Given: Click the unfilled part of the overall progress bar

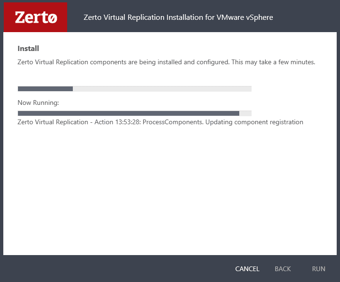Looking at the screenshot, I should tap(162, 89).
